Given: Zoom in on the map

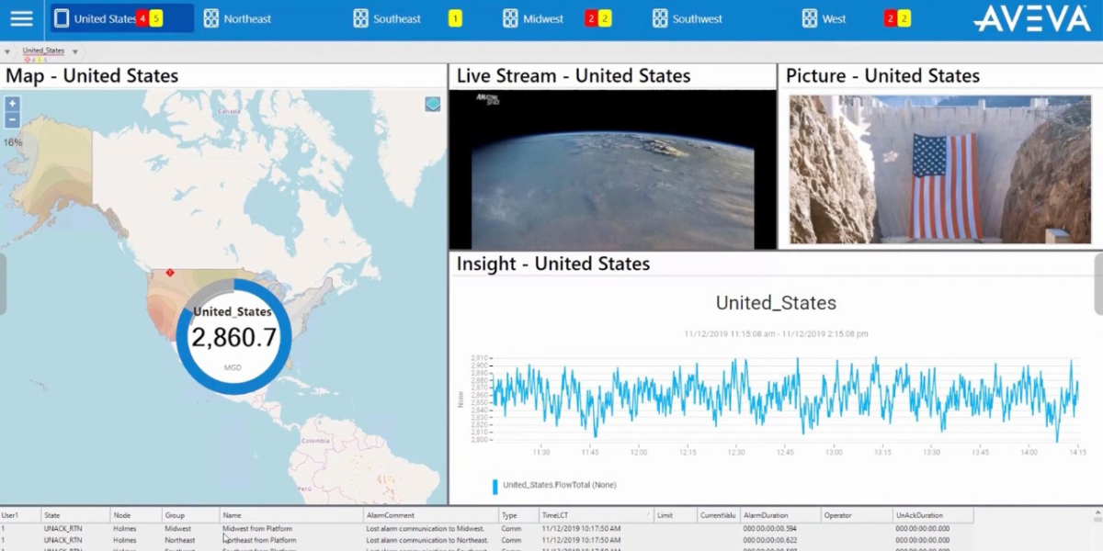Looking at the screenshot, I should tap(13, 104).
